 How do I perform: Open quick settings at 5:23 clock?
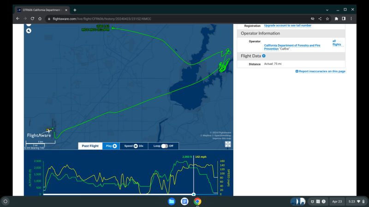point(357,201)
